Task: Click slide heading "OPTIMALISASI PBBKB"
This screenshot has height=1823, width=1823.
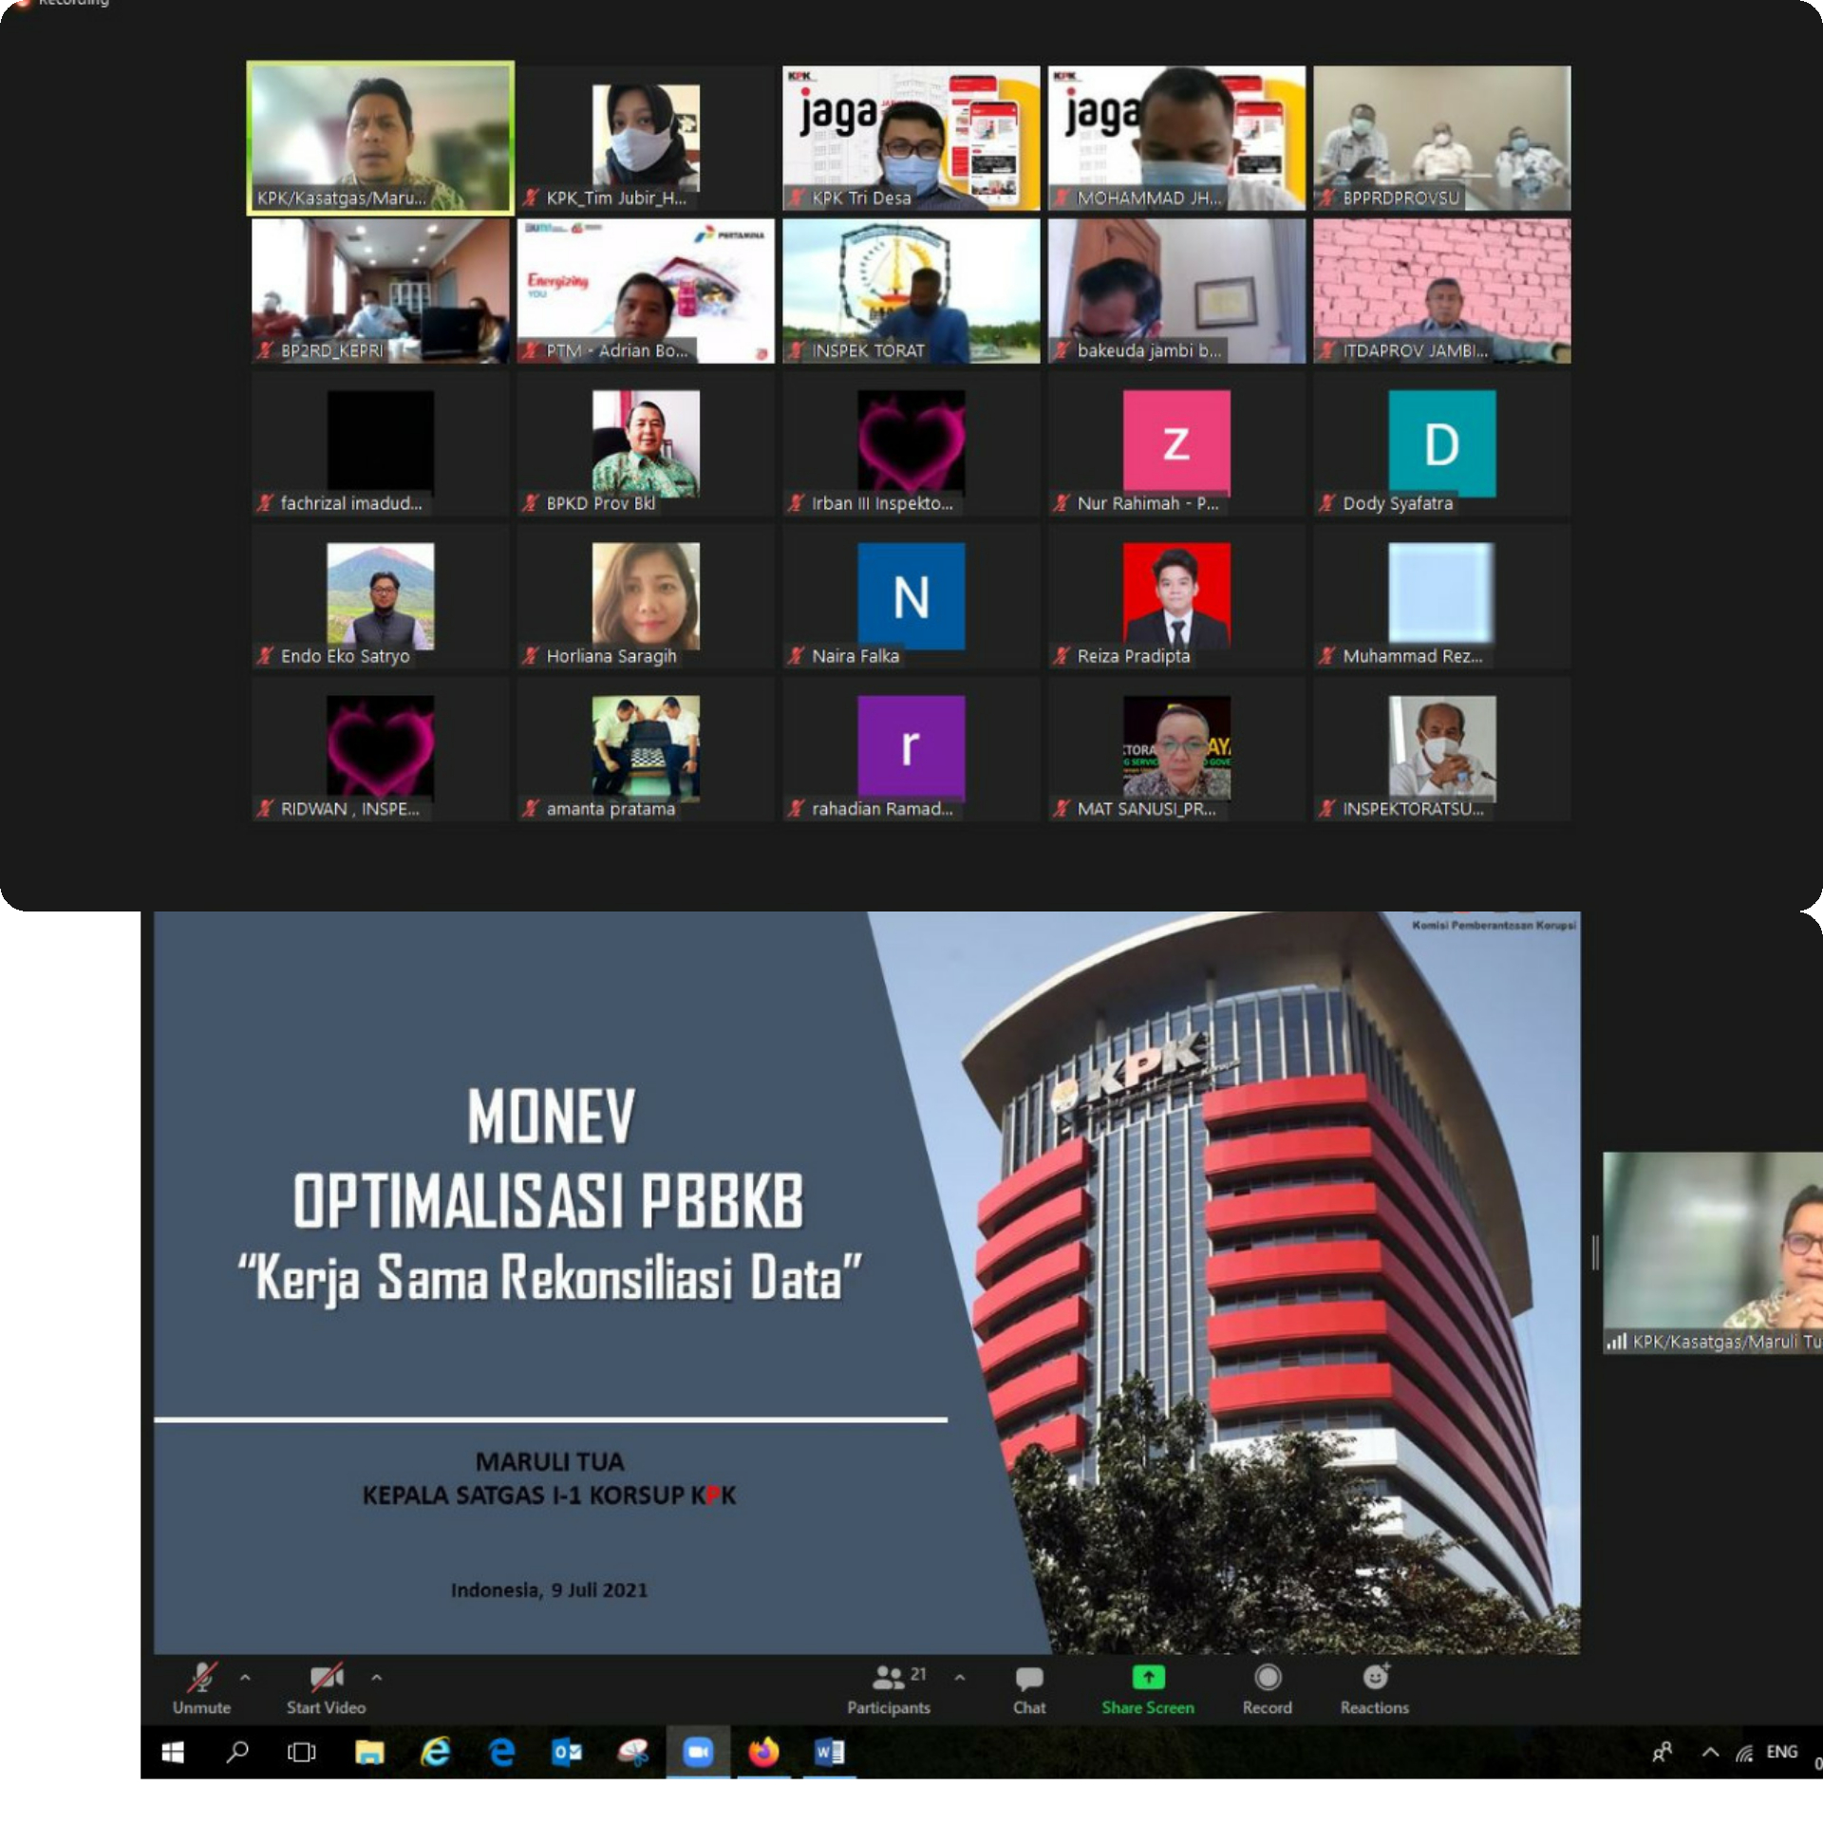Action: [x=549, y=1201]
